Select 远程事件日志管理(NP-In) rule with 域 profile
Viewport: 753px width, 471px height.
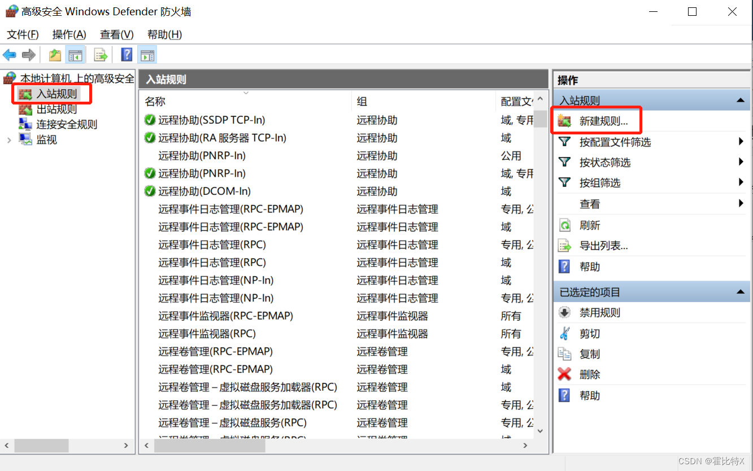pyautogui.click(x=216, y=280)
